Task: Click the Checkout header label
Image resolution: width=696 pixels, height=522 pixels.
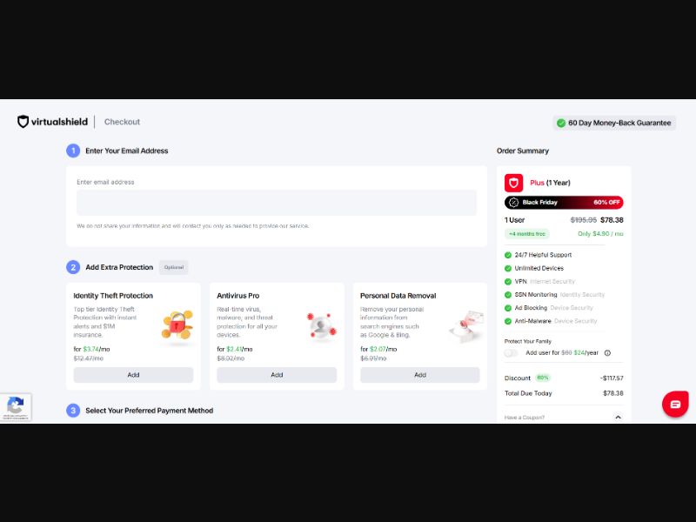Action: pyautogui.click(x=122, y=122)
